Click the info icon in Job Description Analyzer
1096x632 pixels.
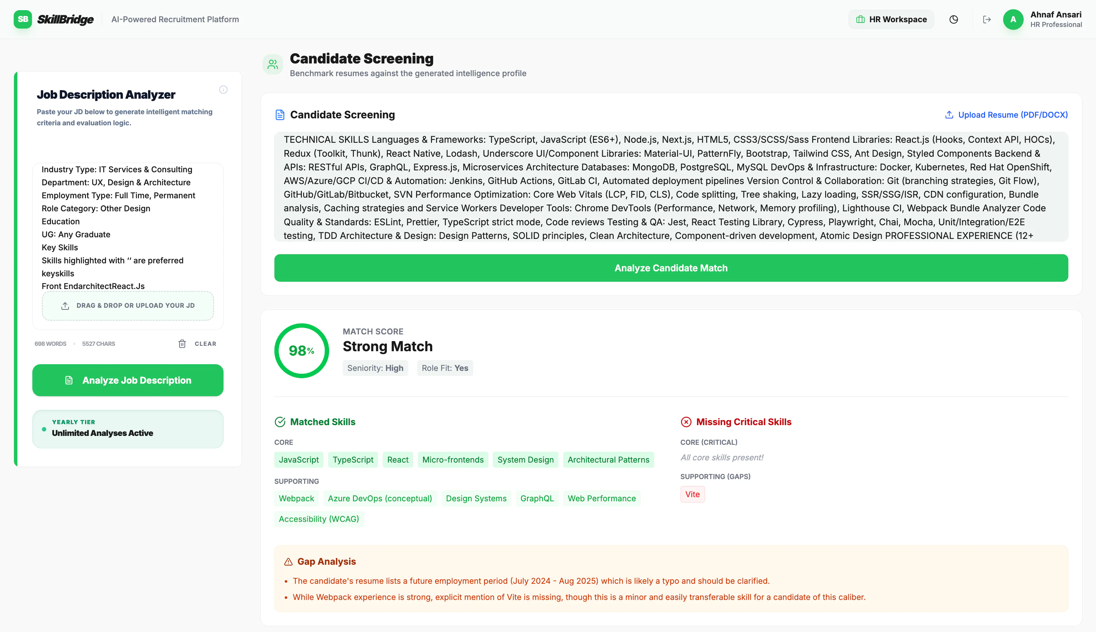point(223,89)
